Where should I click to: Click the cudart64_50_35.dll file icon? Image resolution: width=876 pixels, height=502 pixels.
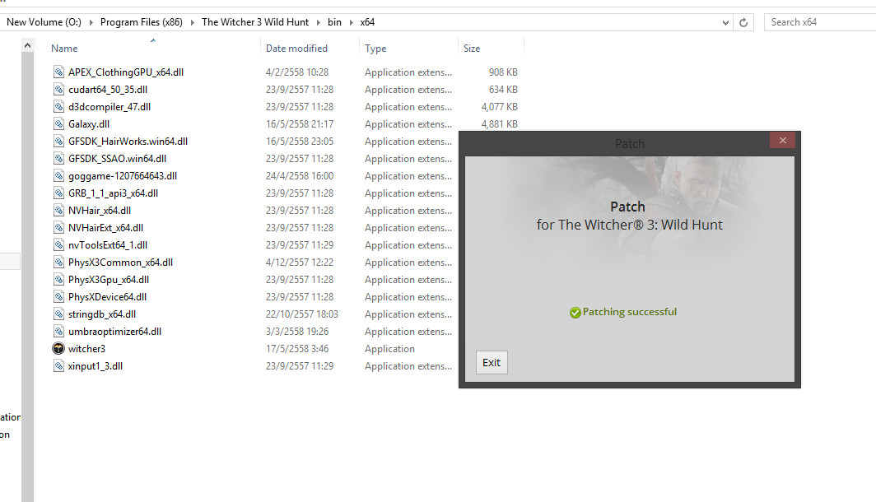[x=58, y=90]
